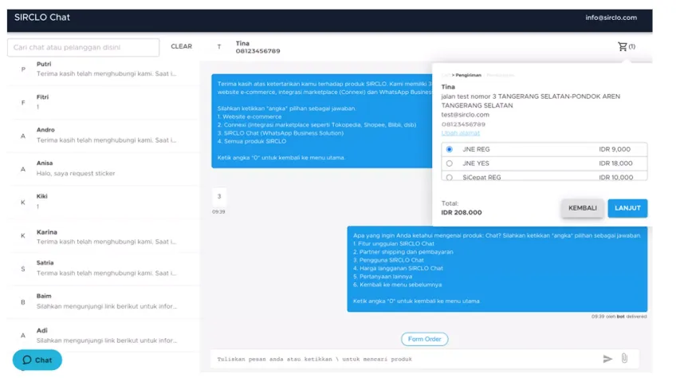Click the send message arrow icon
Image resolution: width=680 pixels, height=382 pixels.
click(607, 359)
